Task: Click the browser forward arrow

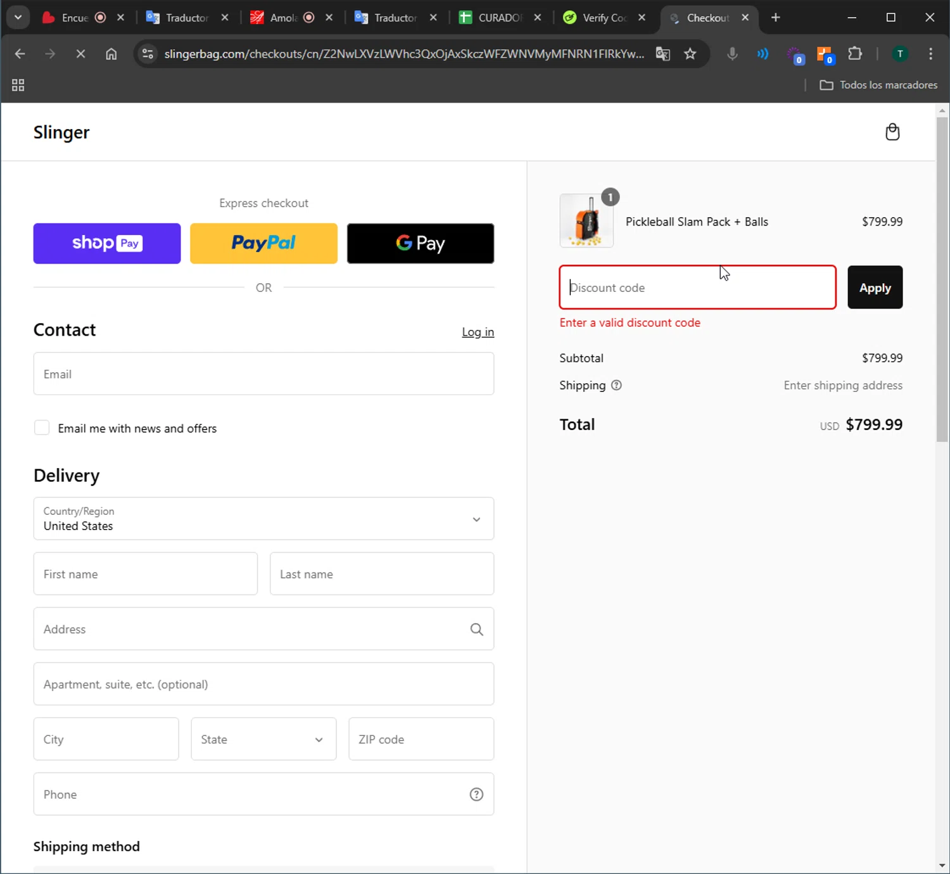Action: [x=50, y=54]
